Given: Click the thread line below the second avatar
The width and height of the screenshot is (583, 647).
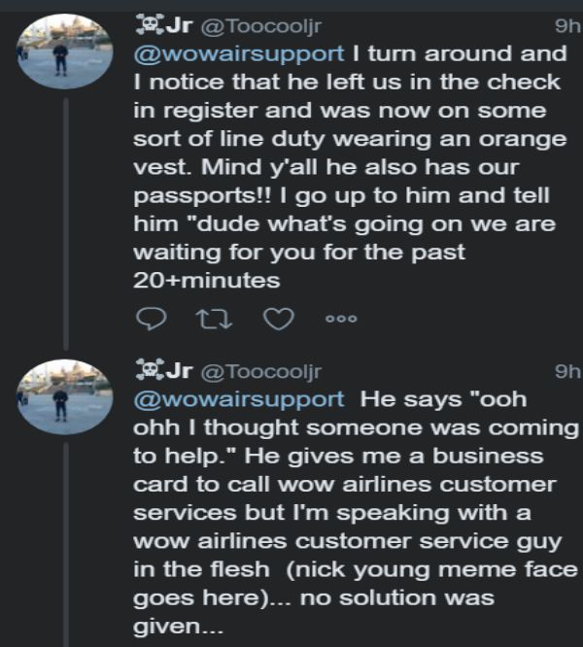Looking at the screenshot, I should pyautogui.click(x=66, y=544).
